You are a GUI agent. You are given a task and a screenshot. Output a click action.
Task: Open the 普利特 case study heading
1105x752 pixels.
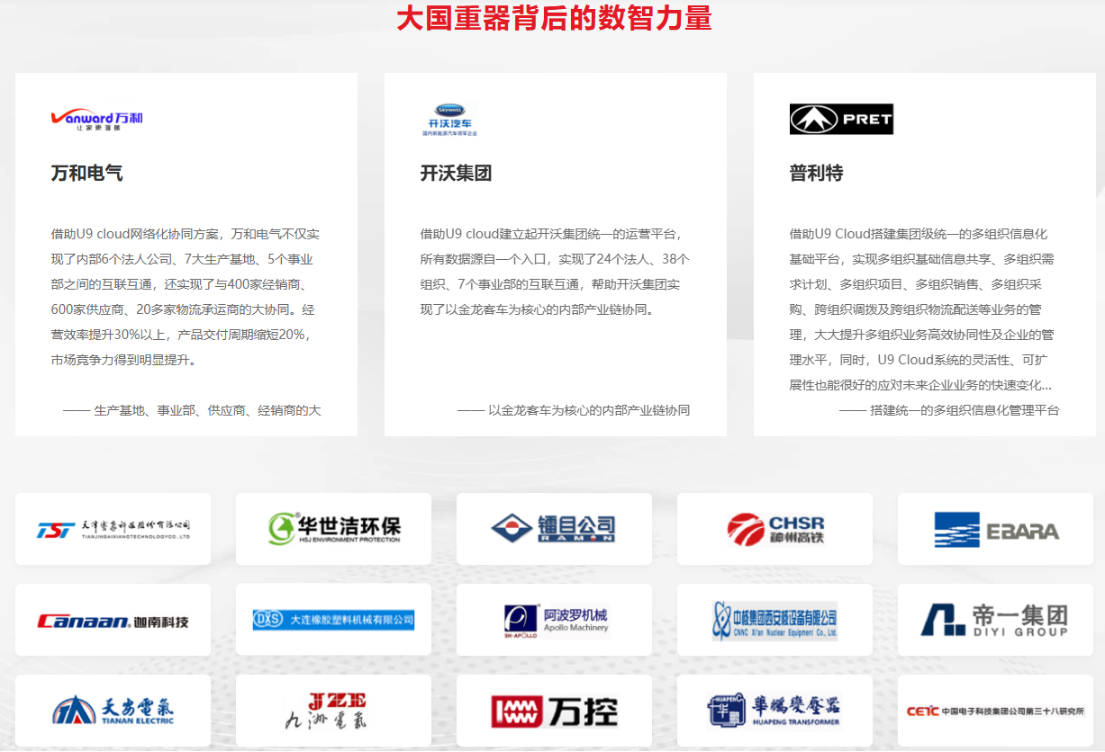[x=817, y=174]
